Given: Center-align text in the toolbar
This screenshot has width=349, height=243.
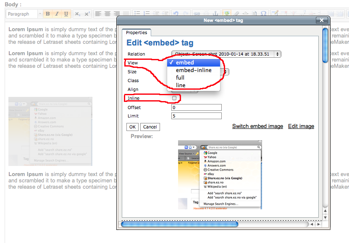Looking at the screenshot, I should click(108, 14).
